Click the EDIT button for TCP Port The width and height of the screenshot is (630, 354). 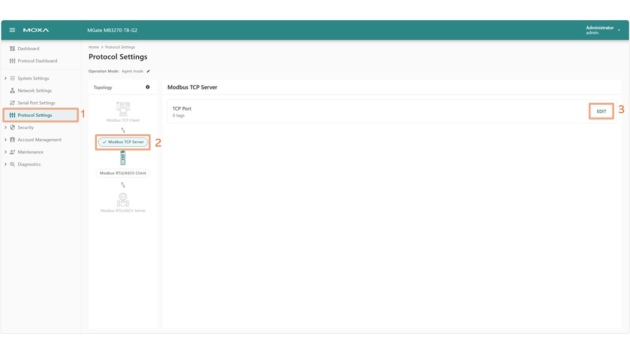[x=601, y=112]
